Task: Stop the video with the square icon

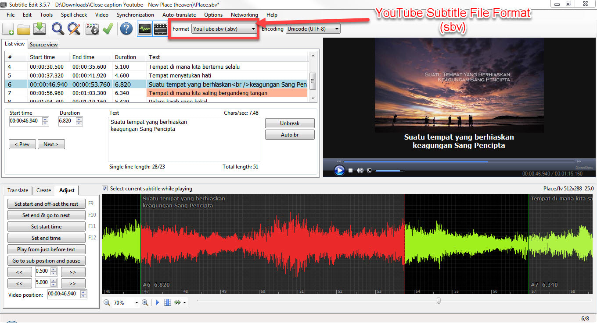Action: click(350, 170)
